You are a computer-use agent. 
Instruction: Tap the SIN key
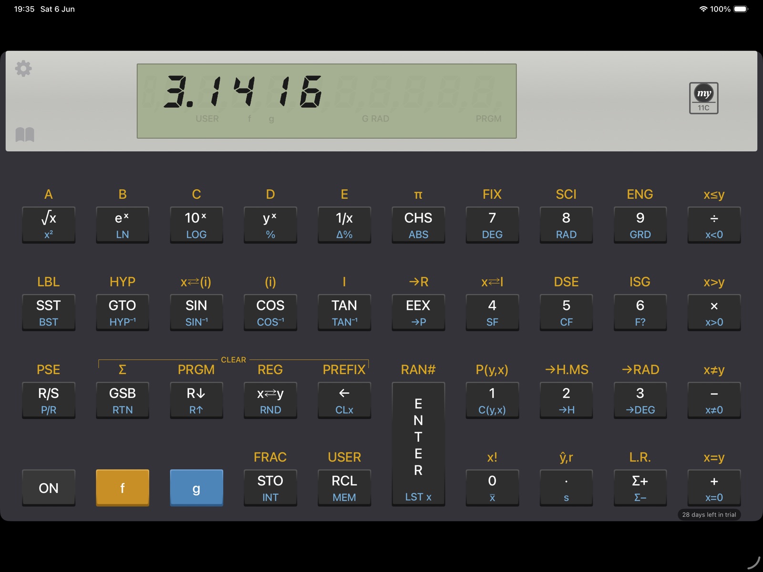click(x=196, y=313)
